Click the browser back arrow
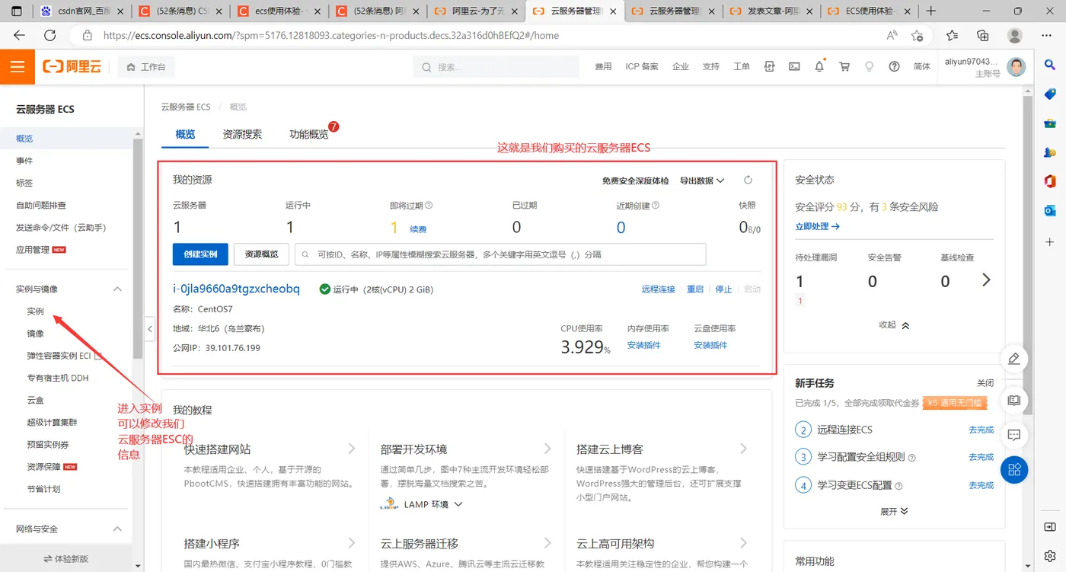 (x=20, y=35)
